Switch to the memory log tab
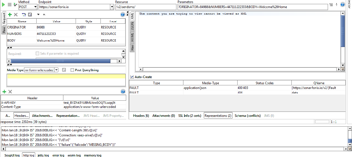Viewport: 352px width, 157px height. click(93, 155)
